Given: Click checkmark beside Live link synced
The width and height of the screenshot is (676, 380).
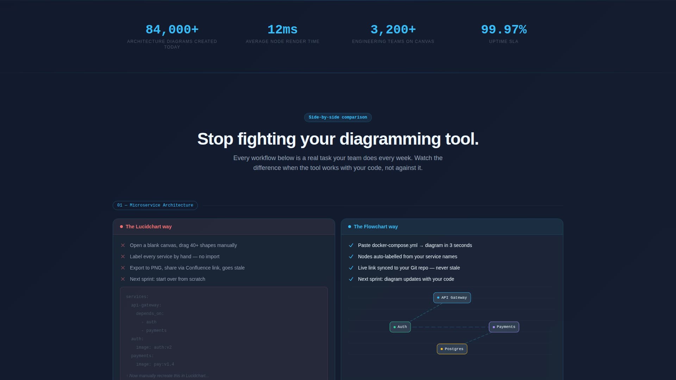Looking at the screenshot, I should point(351,268).
